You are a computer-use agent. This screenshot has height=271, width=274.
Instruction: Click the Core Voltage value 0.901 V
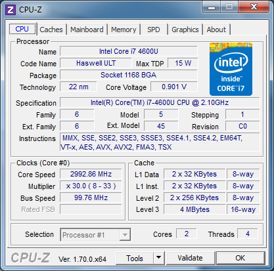(x=174, y=87)
